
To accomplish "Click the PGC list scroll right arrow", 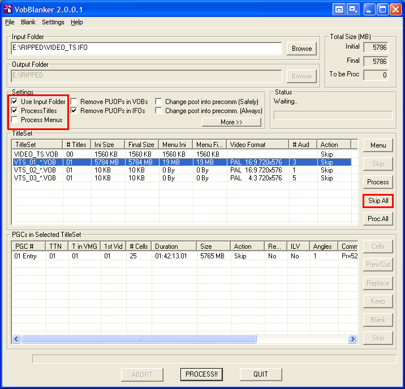I will 352,339.
